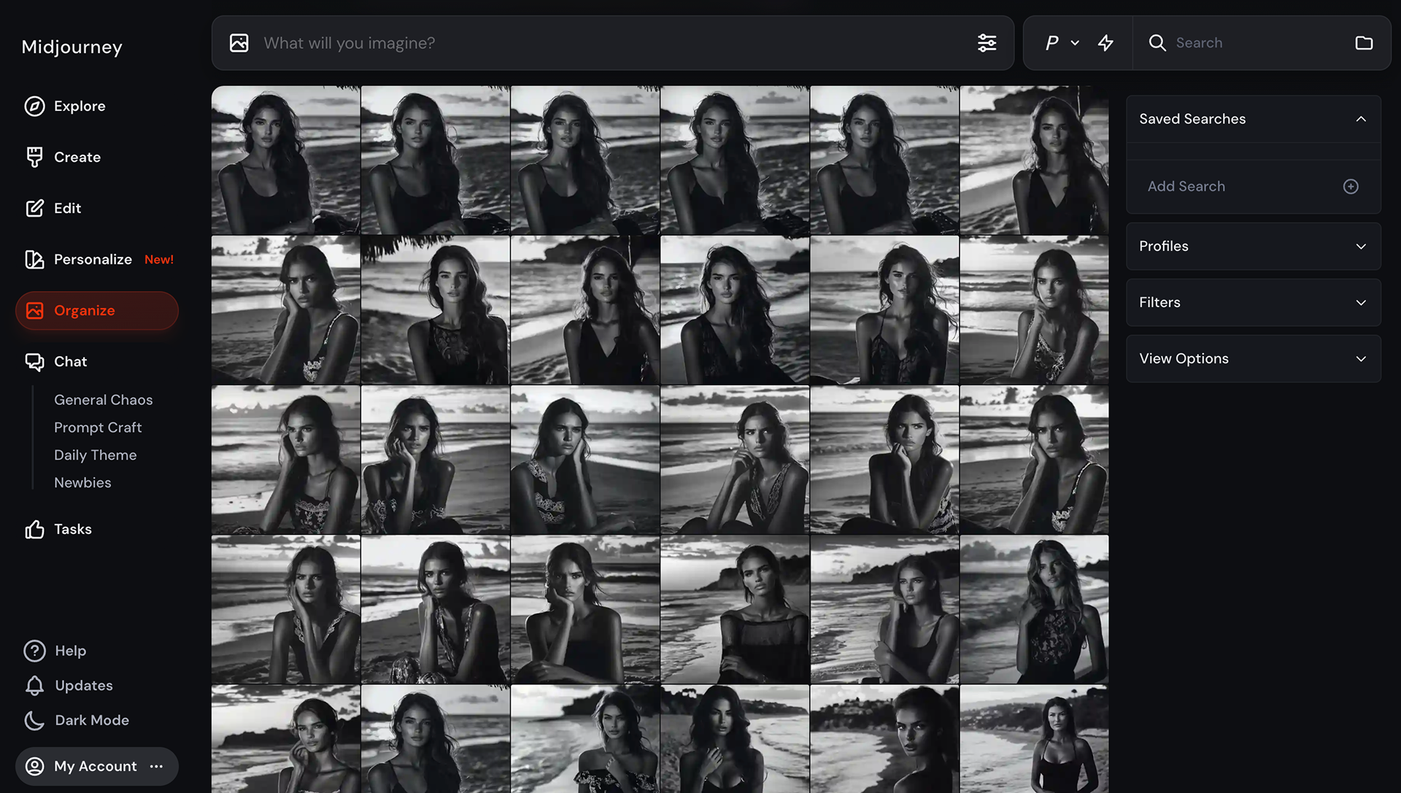Screen dimensions: 1401x793
Task: Open the Chat section
Action: pos(70,362)
